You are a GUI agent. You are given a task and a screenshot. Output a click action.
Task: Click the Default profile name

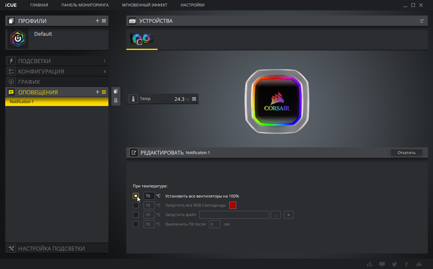pyautogui.click(x=43, y=34)
